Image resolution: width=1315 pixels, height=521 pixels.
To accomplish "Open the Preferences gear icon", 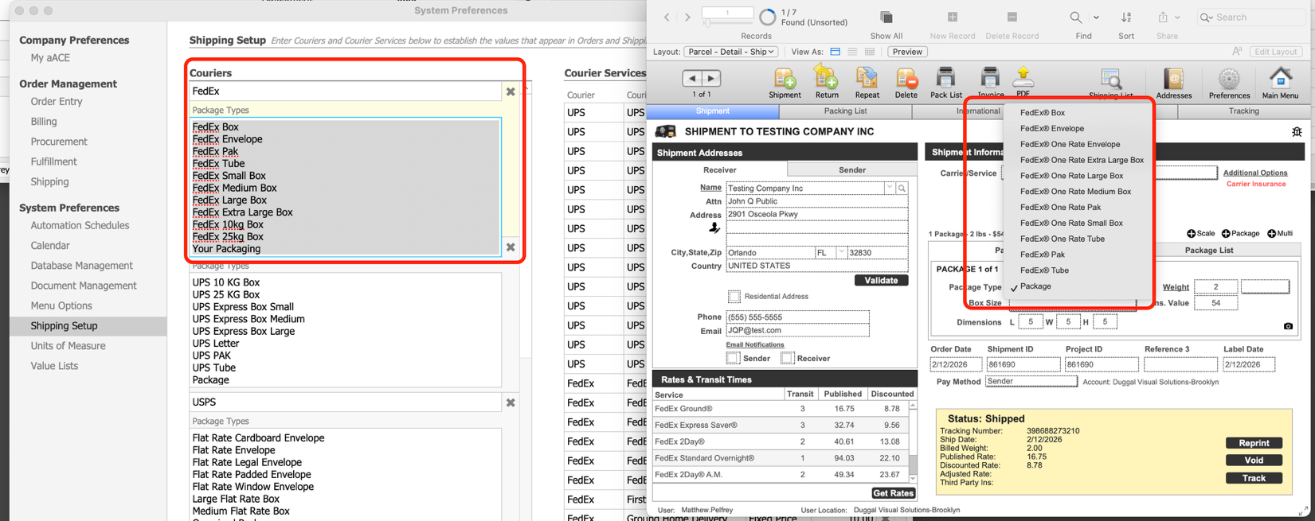I will [x=1229, y=78].
